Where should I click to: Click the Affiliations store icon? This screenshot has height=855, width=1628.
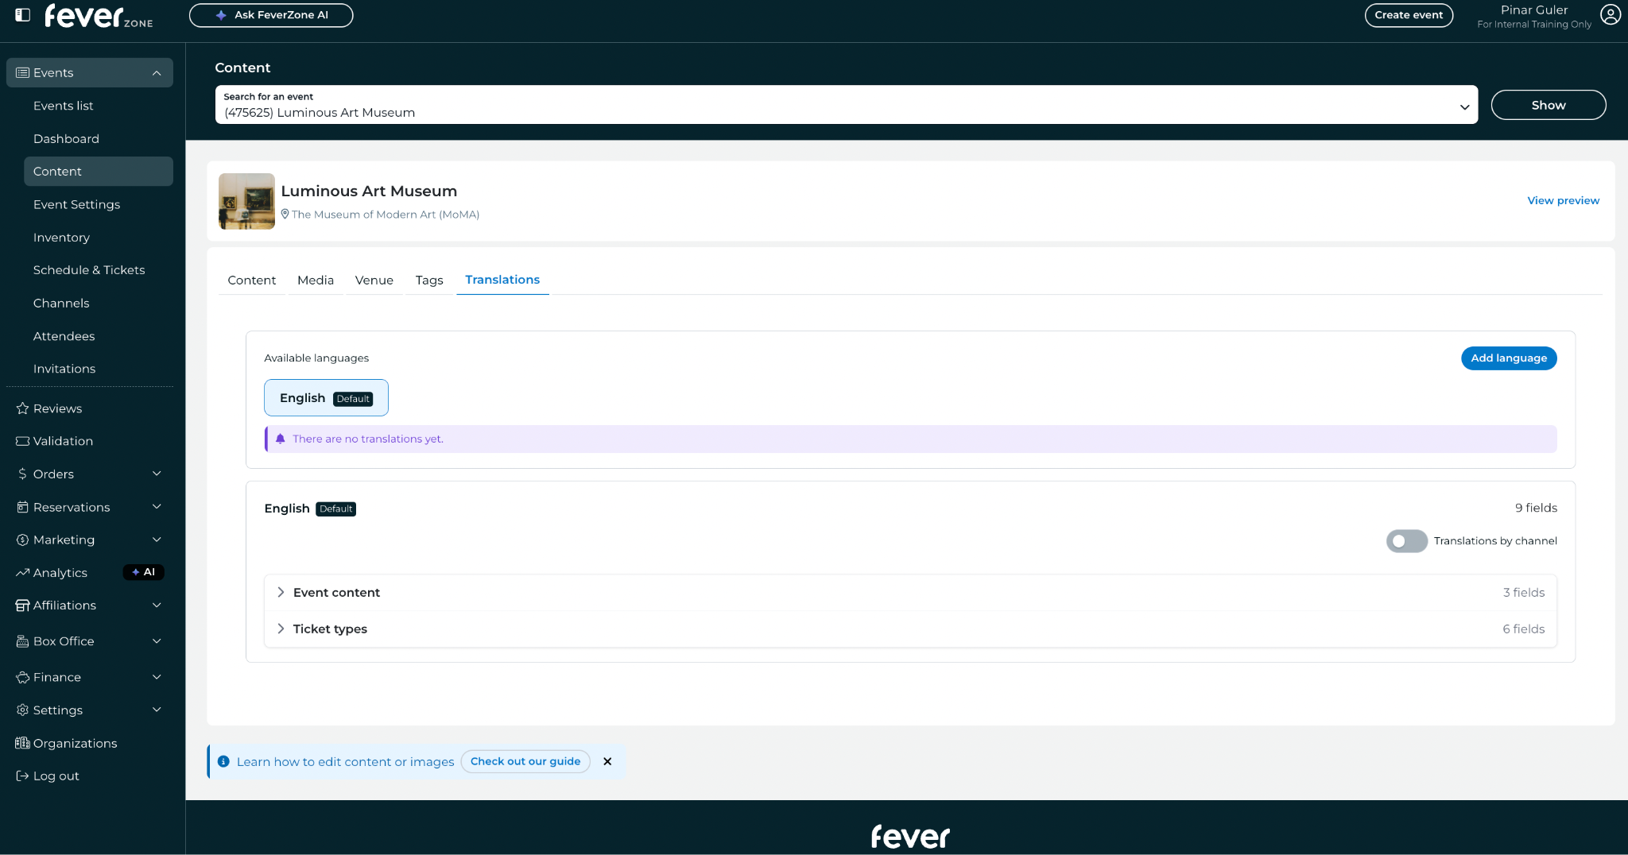coord(22,605)
